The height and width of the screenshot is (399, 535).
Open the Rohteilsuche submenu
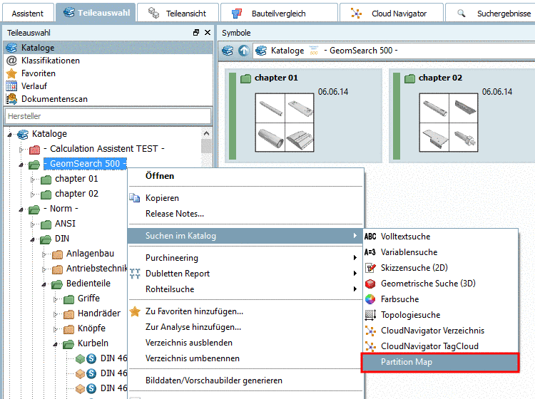click(x=245, y=289)
